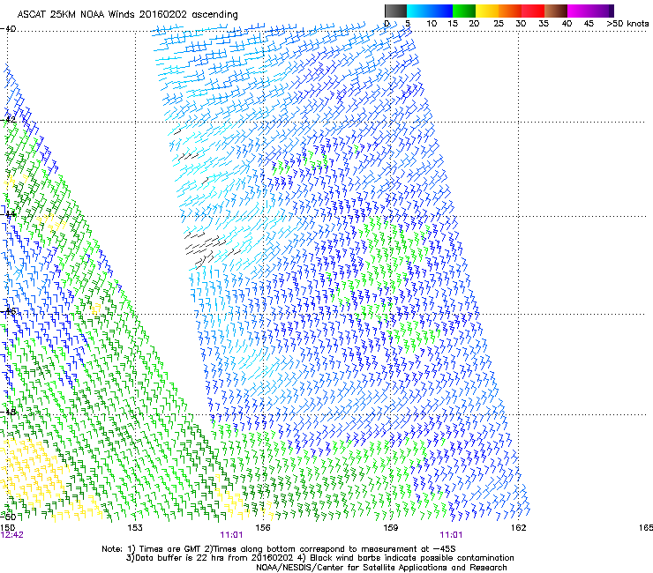Click the chart title 'ASCAT 25KM NOAA Winds 20160202 ascending'
The height and width of the screenshot is (573, 653).
click(x=127, y=15)
